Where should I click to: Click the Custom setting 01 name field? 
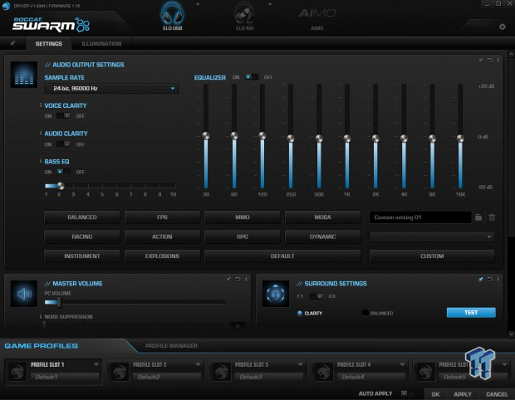420,217
